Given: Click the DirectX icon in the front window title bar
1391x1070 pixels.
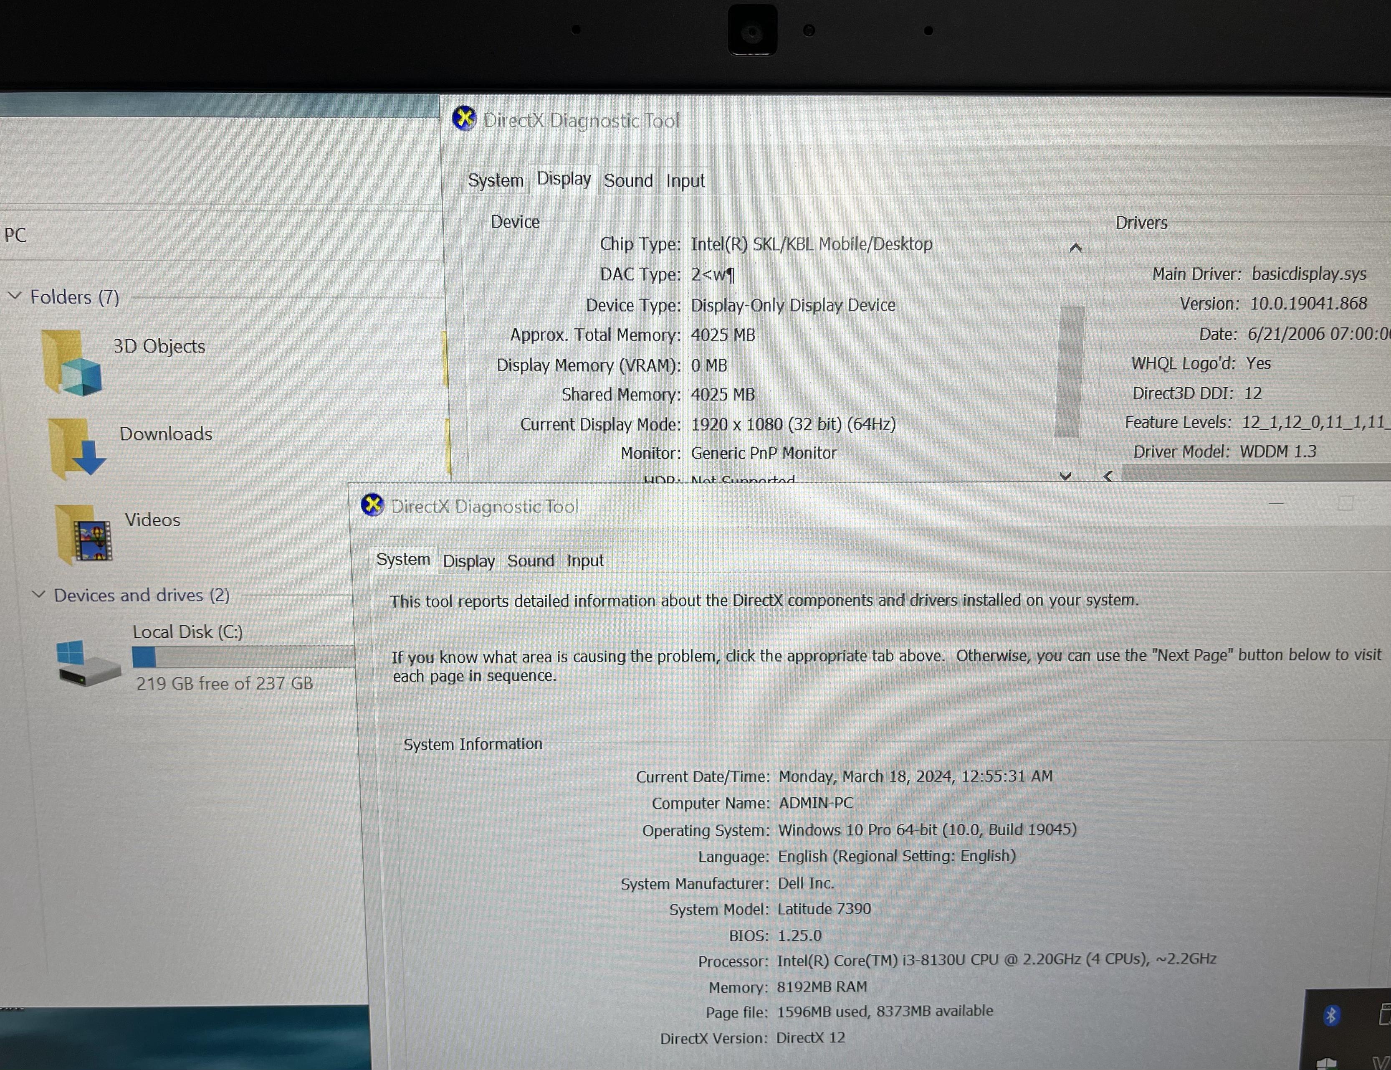Looking at the screenshot, I should tap(372, 505).
